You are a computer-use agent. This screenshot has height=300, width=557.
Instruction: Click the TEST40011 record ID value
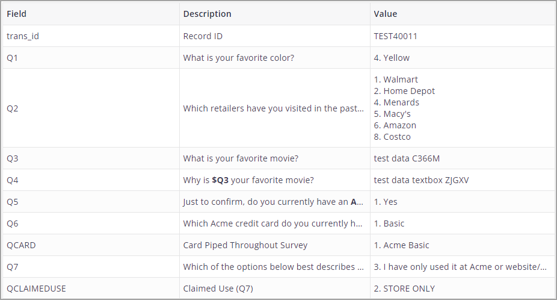point(395,36)
